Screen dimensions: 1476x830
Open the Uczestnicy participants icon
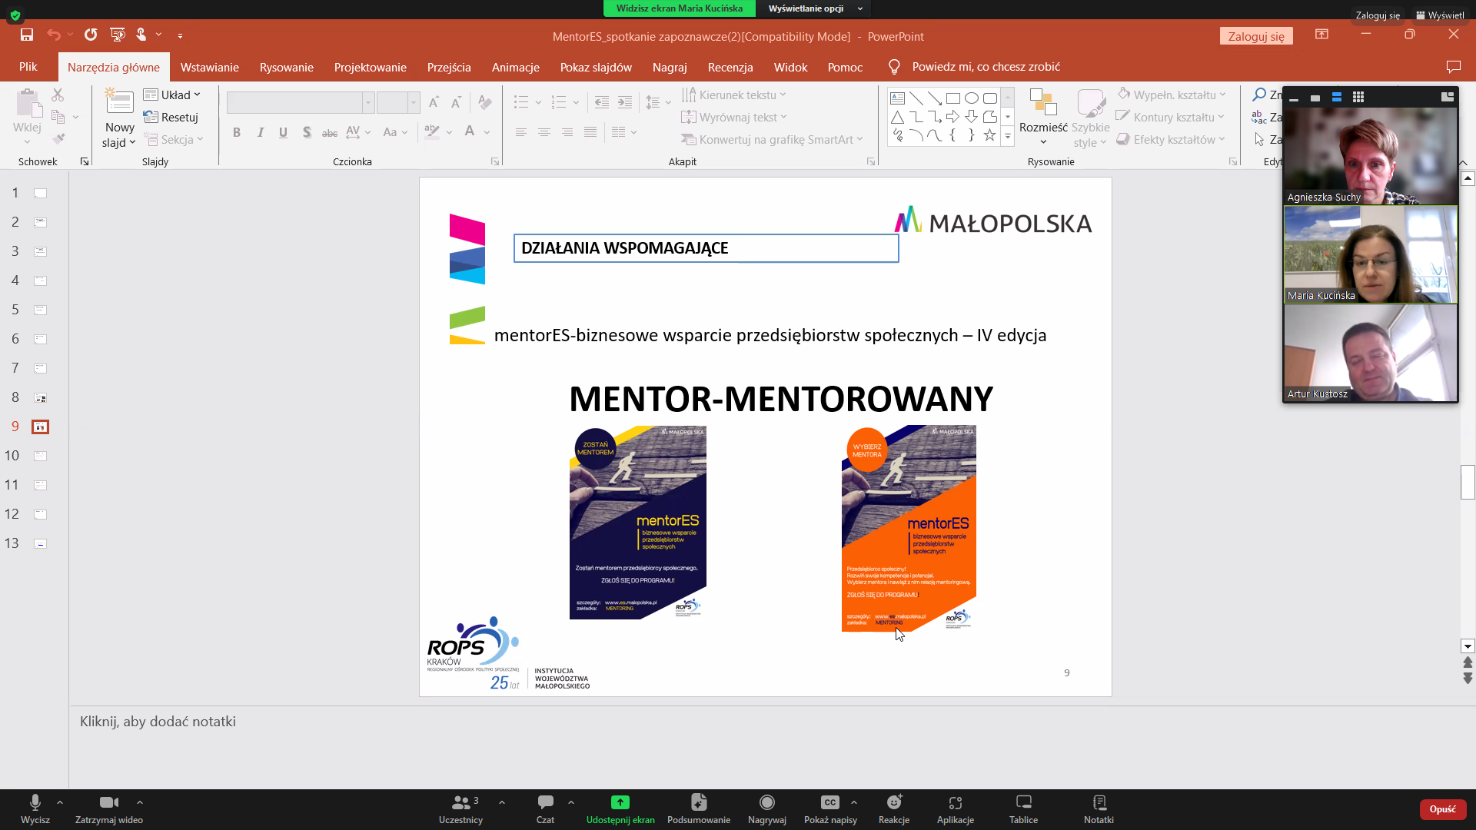pos(460,802)
